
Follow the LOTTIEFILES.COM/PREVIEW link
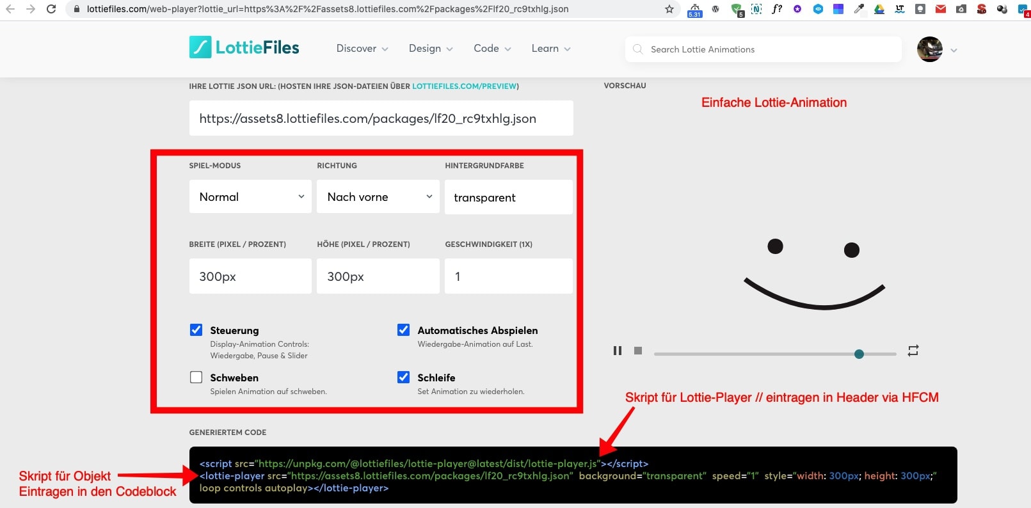click(464, 86)
